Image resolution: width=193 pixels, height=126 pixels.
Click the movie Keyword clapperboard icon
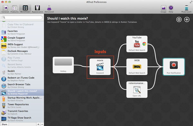100,67
